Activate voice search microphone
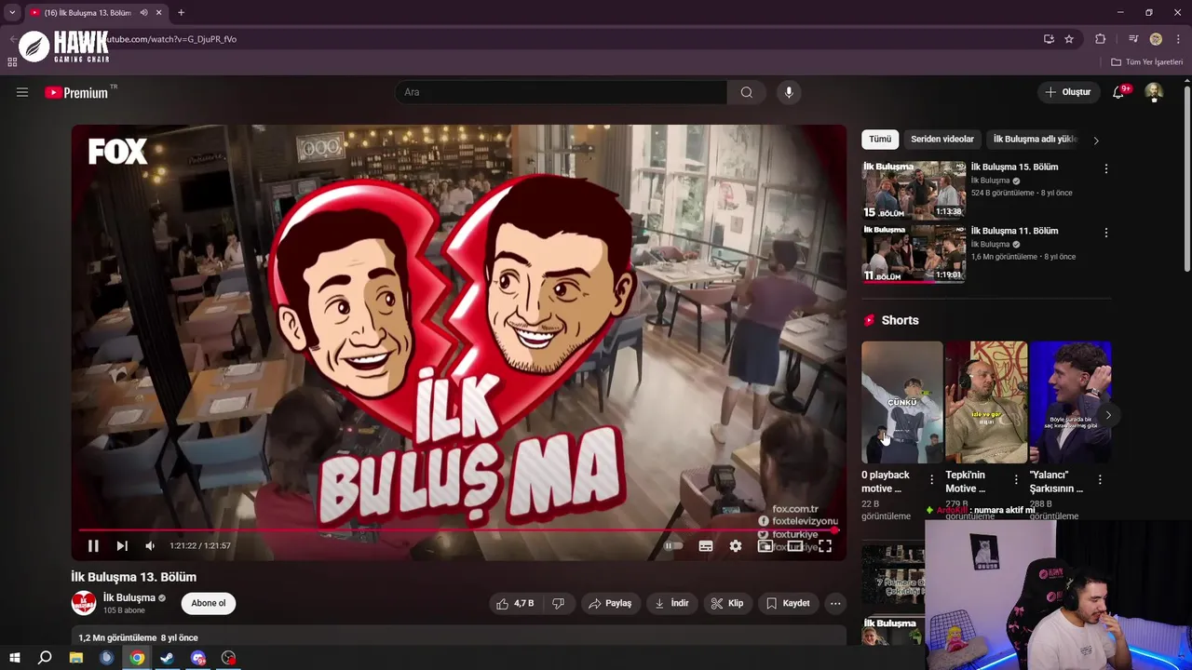The width and height of the screenshot is (1192, 670). [789, 92]
